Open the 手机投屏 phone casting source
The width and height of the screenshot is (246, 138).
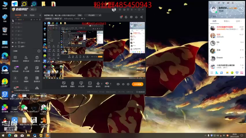coord(81,84)
